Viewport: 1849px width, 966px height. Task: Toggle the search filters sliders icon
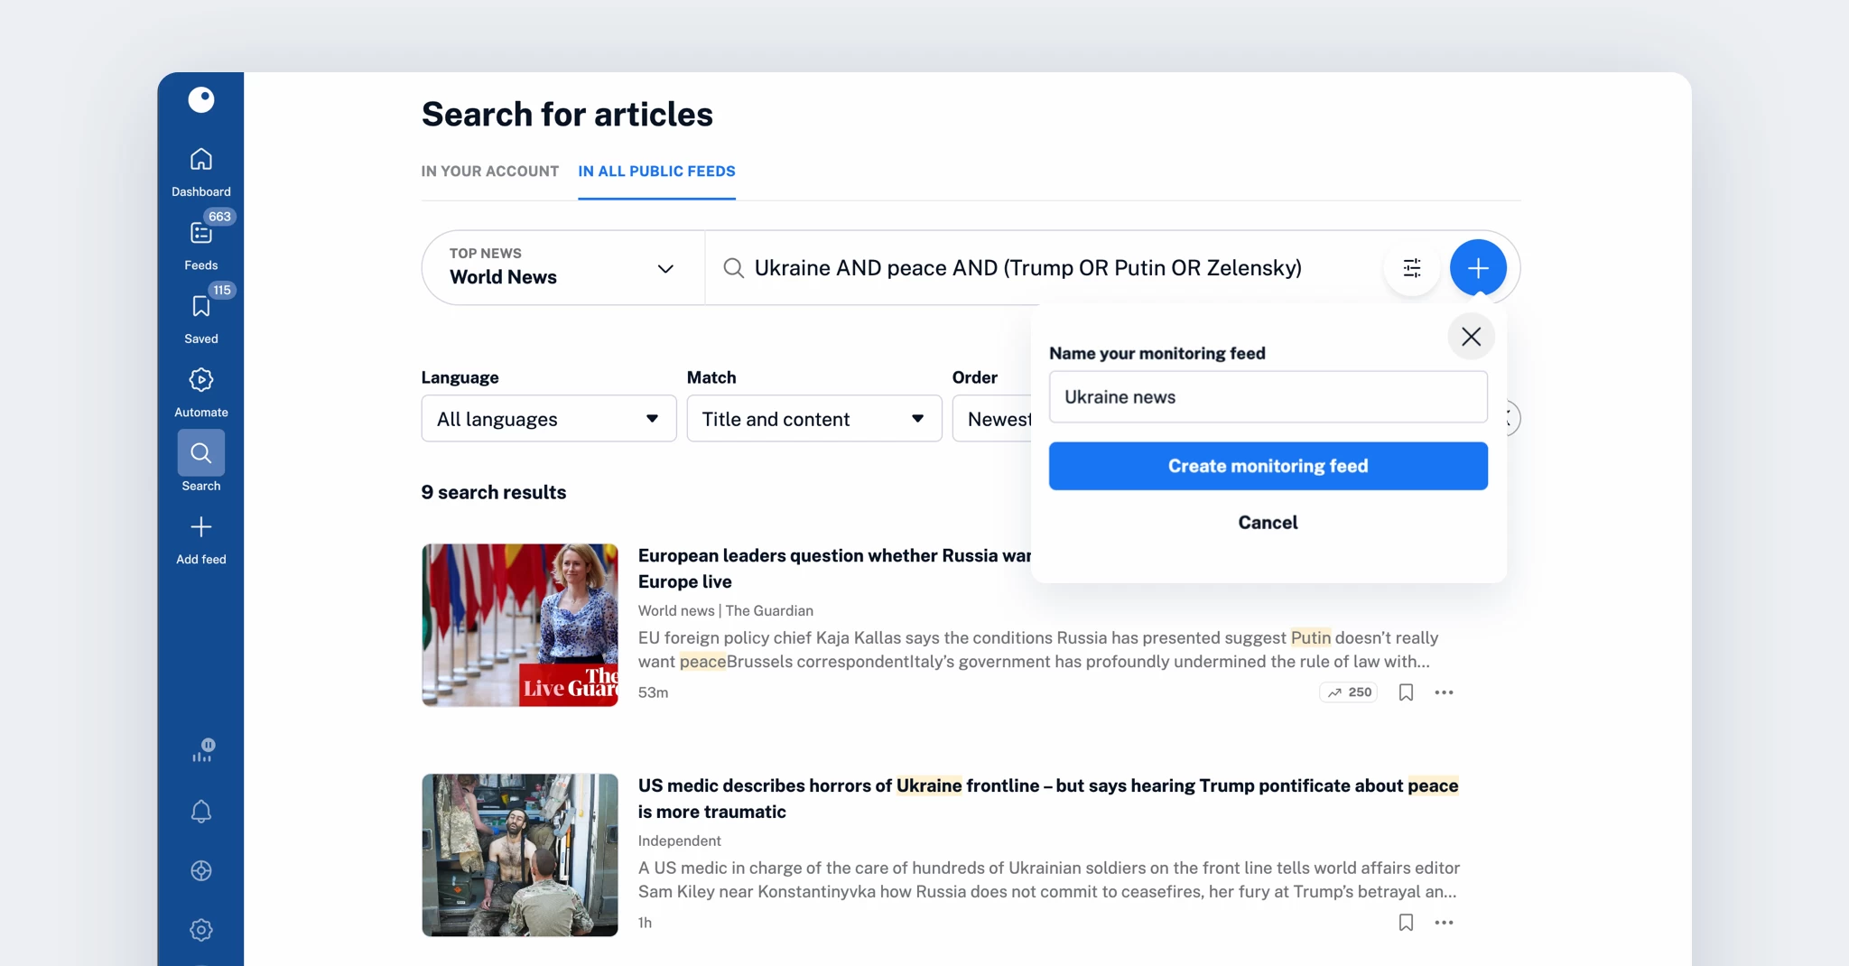pos(1412,267)
